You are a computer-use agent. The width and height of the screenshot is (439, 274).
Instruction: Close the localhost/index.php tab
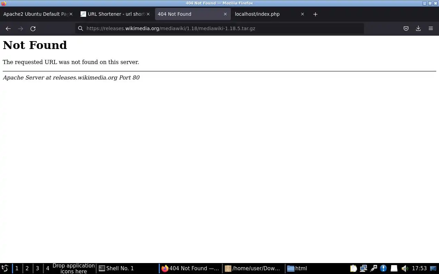coord(302,14)
